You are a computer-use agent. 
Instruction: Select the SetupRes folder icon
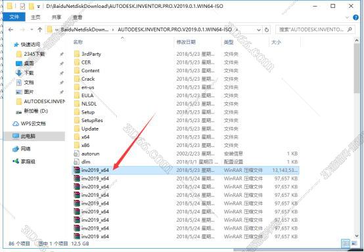tap(77, 121)
